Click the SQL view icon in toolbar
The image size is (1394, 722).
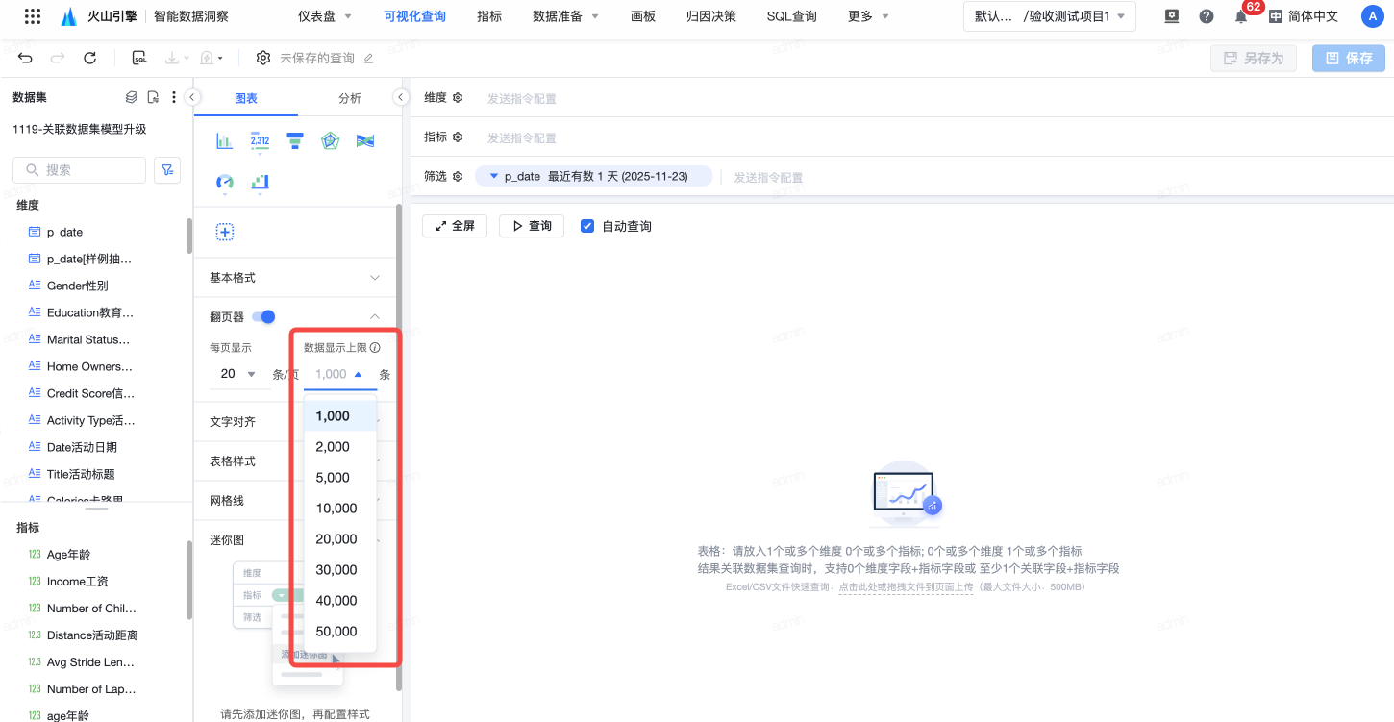(x=139, y=59)
